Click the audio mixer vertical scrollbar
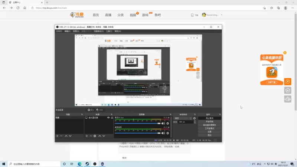This screenshot has height=167, width=297. [171, 127]
